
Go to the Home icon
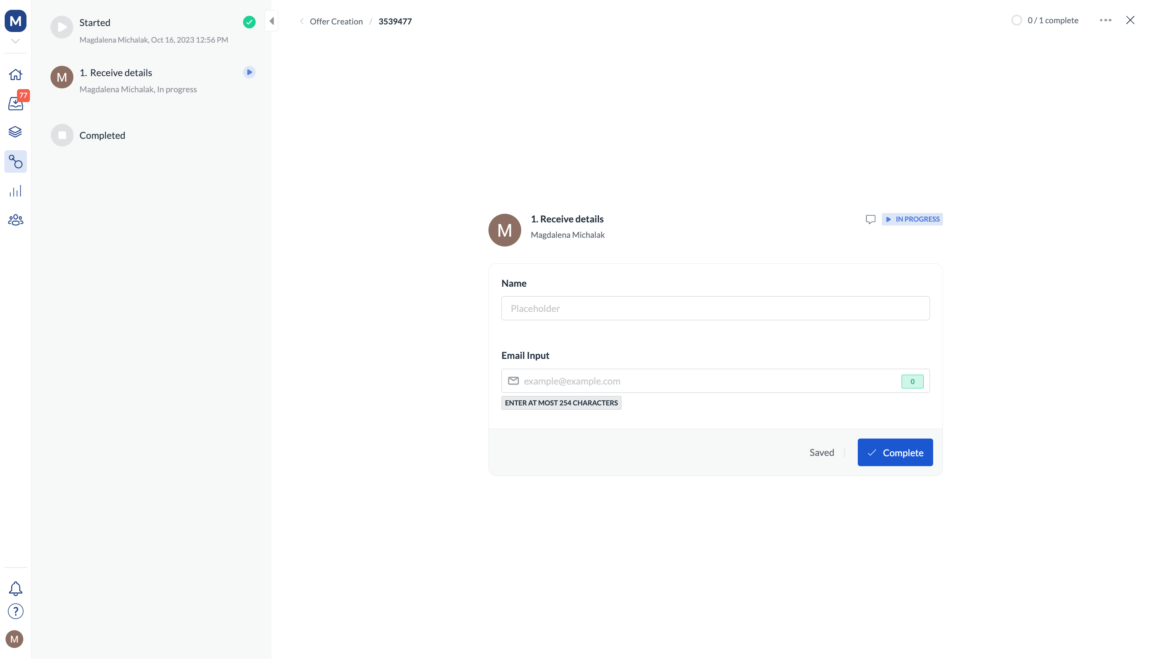[15, 74]
